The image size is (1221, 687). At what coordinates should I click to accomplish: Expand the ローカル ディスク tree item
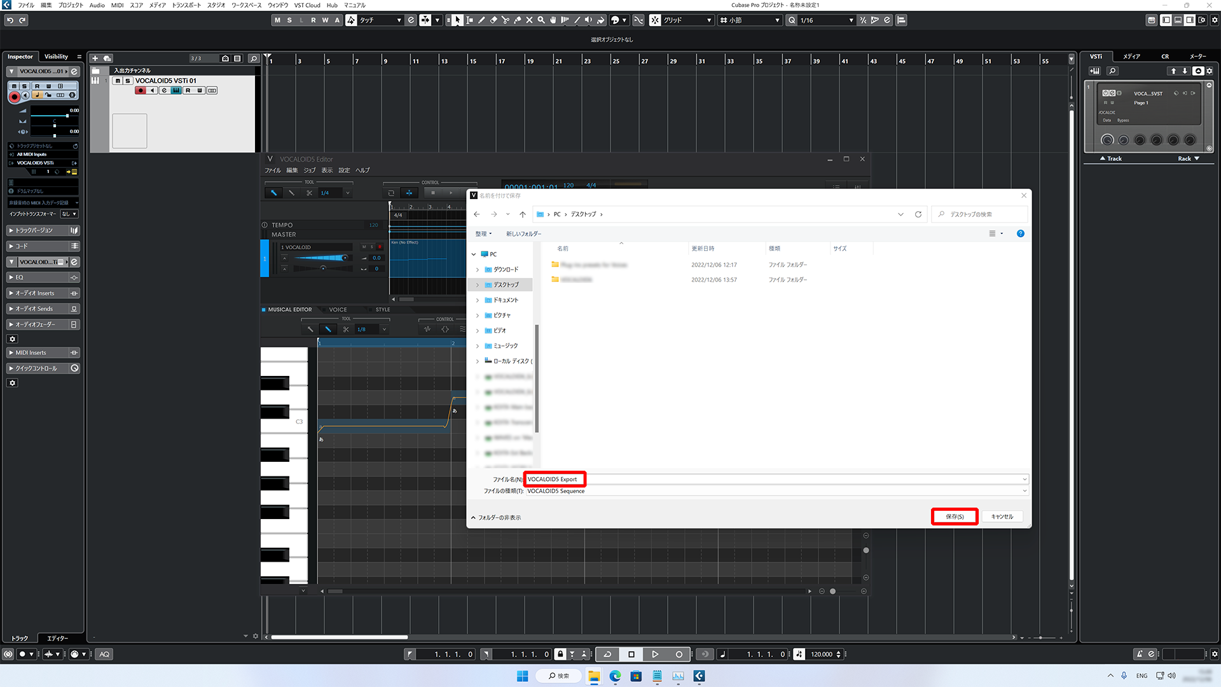point(479,361)
